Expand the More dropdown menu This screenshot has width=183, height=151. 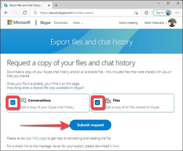coord(78,23)
